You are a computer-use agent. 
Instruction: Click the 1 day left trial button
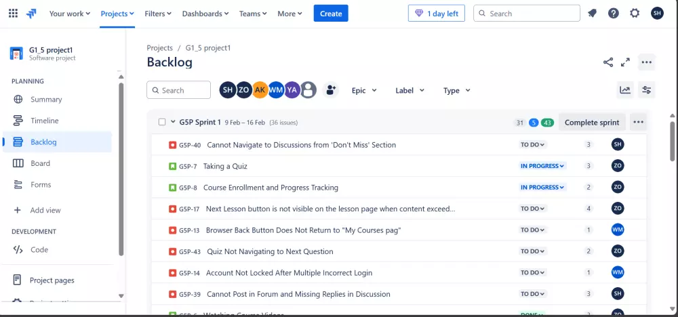436,14
